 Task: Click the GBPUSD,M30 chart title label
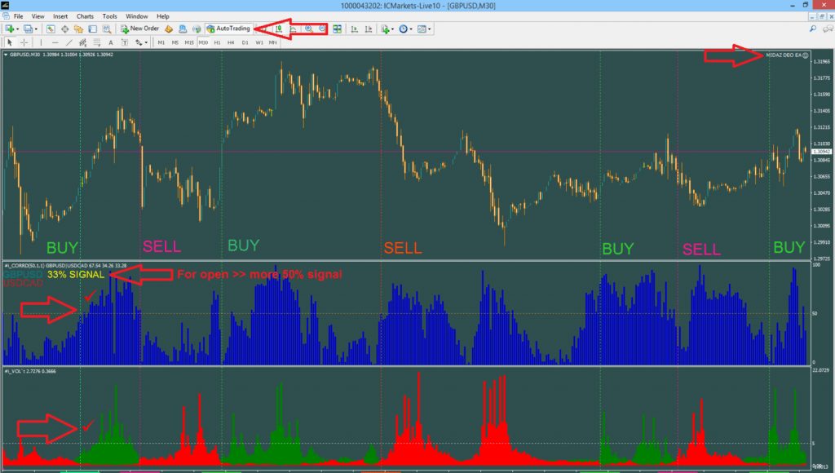[24, 55]
